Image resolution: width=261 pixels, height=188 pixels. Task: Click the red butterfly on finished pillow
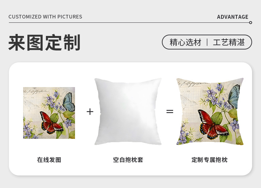click(213, 125)
